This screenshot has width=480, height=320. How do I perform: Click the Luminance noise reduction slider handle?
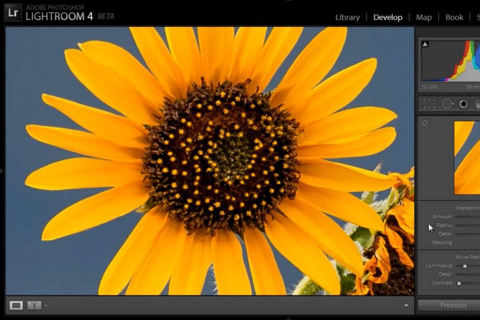464,266
